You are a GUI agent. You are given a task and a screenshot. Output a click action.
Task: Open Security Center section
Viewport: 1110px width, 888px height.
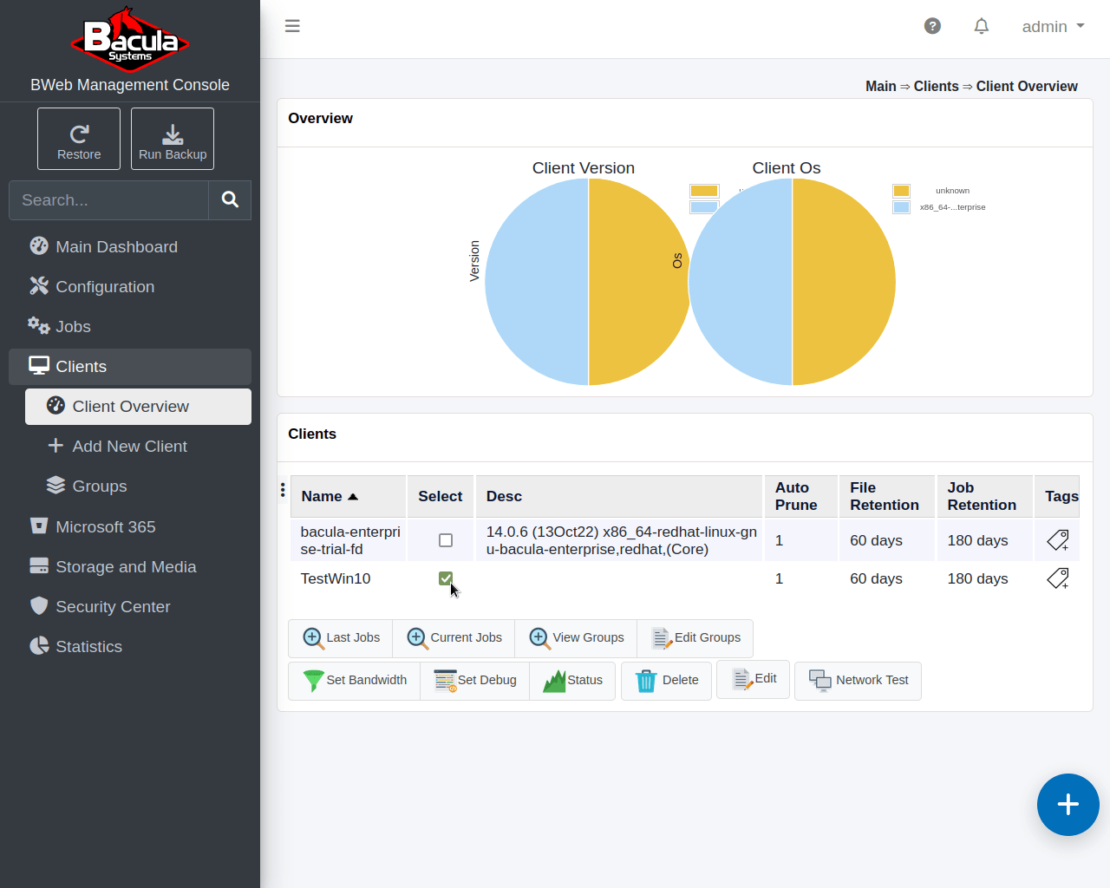(130, 607)
